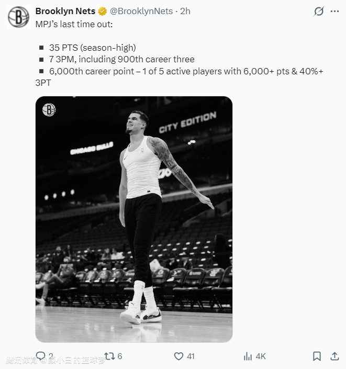Click the repost count of 6
Image resolution: width=346 pixels, height=369 pixels.
[x=120, y=356]
